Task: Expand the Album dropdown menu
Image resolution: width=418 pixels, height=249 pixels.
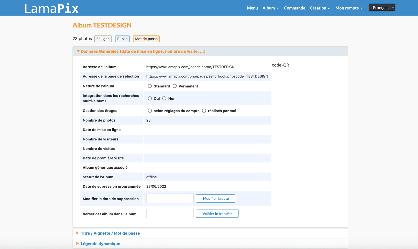Action: (270, 8)
